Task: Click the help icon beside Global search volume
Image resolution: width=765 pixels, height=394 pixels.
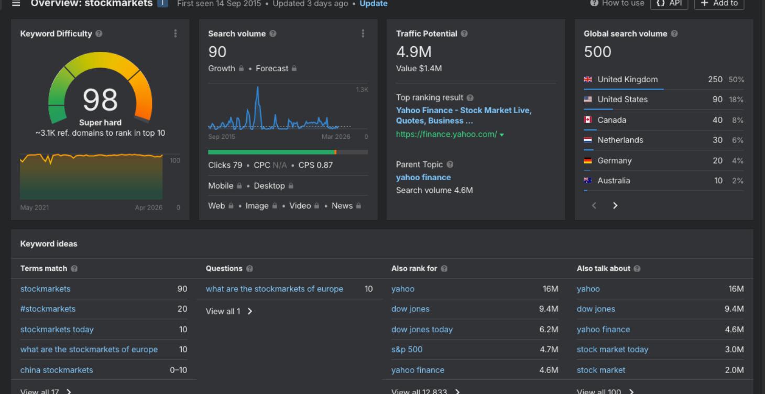Action: pos(674,34)
